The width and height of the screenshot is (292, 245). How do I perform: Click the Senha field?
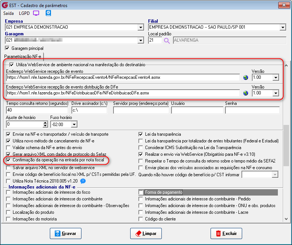[x=252, y=110]
